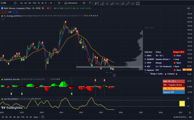Expand the indicators favorites dropdown arrow
The width and height of the screenshot is (194, 120).
(80, 3)
